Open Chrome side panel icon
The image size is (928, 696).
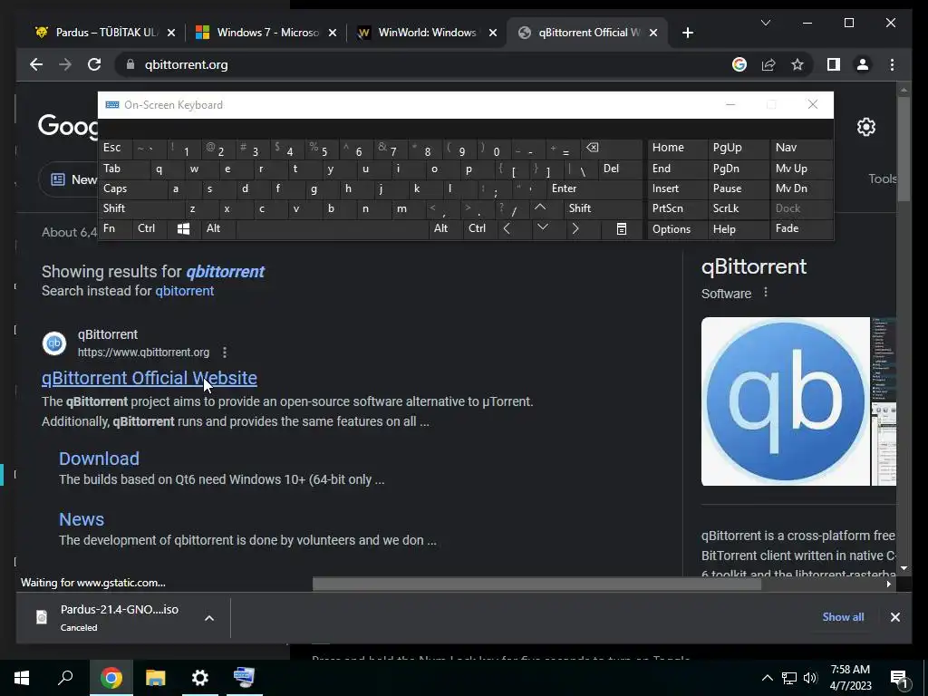click(834, 64)
